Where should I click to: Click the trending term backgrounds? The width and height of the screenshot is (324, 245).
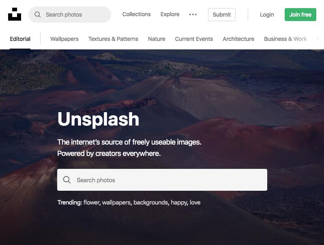click(x=150, y=202)
